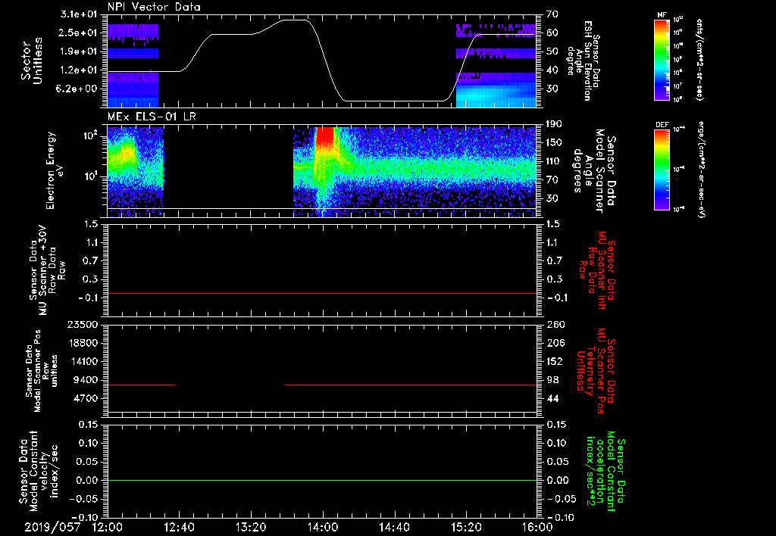Click the '16:00' time axis label

point(537,527)
